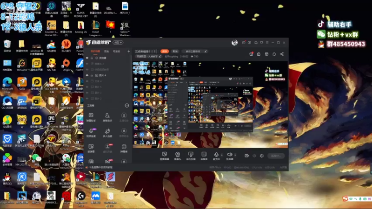
Task: Toggle visibility of the 文本 4 source
Action: [x=87, y=81]
